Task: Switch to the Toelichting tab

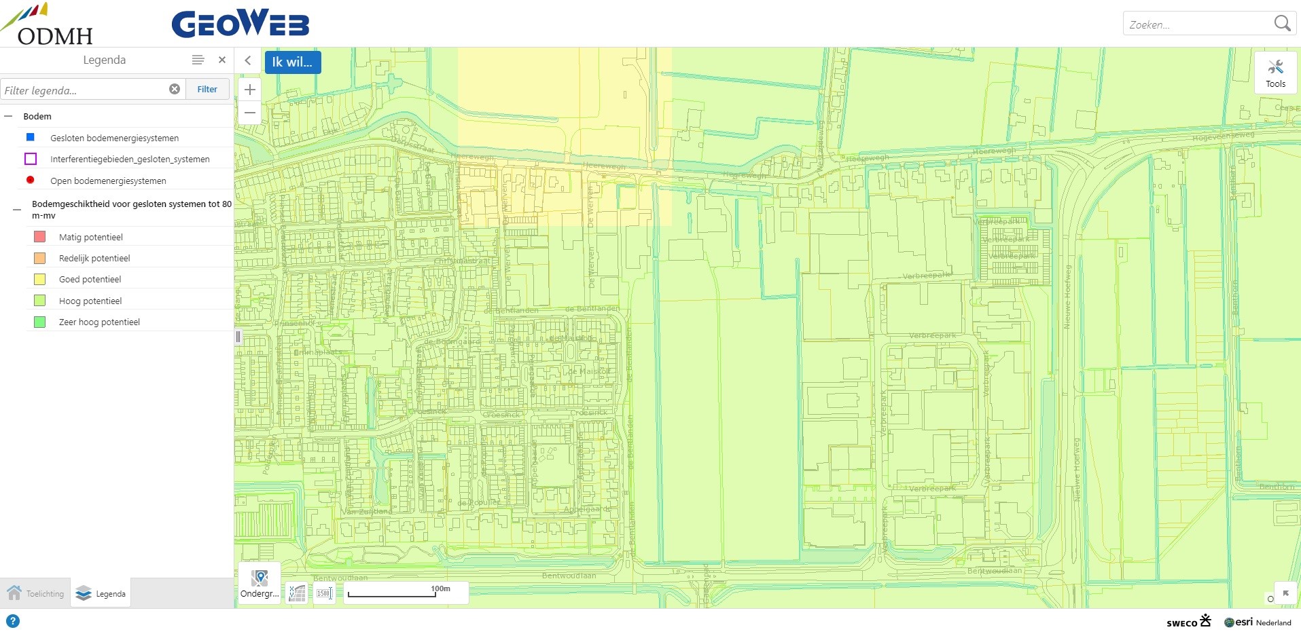Action: (35, 593)
